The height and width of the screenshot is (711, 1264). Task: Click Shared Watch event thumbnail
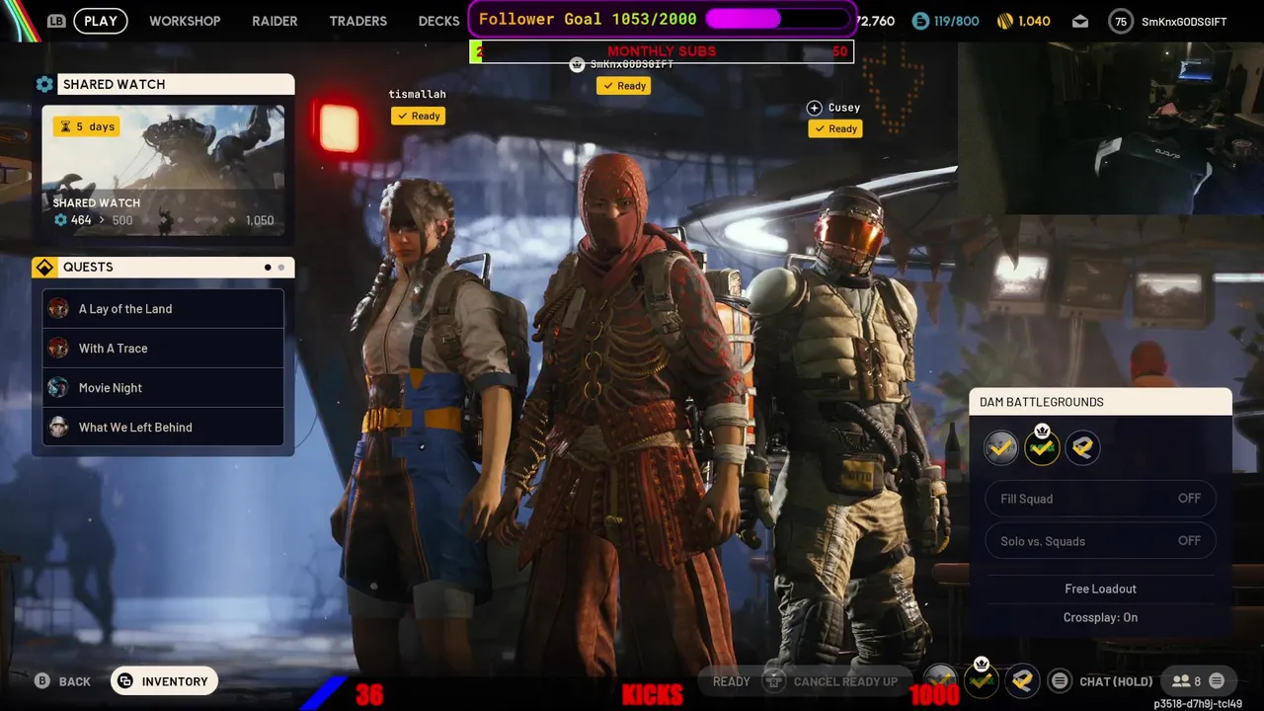(x=163, y=171)
